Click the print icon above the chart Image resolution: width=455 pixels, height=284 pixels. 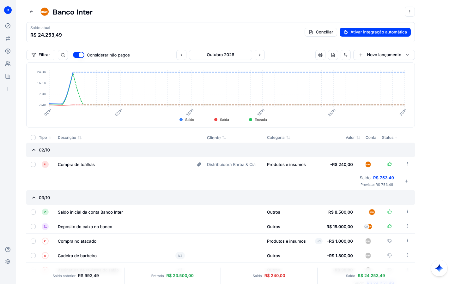click(x=320, y=55)
